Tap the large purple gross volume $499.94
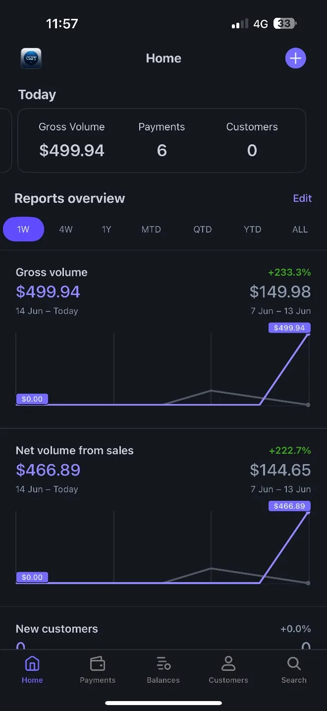 point(48,292)
